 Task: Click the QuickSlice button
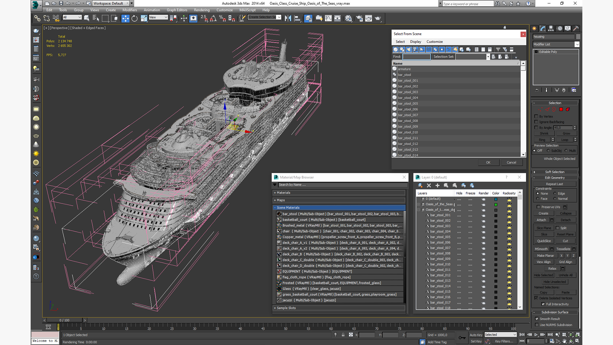point(544,241)
